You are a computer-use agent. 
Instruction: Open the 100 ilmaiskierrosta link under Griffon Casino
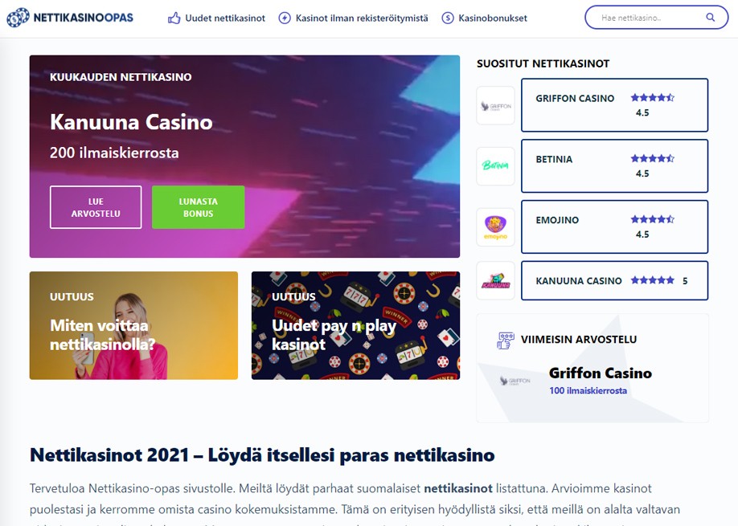click(x=588, y=390)
